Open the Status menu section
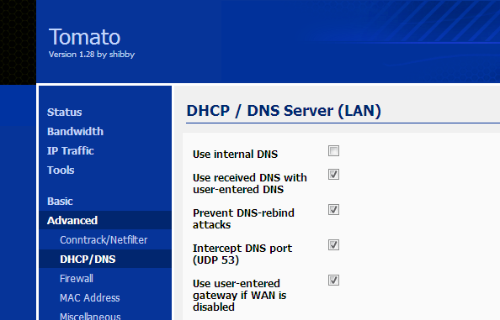The height and width of the screenshot is (320, 500). tap(65, 112)
